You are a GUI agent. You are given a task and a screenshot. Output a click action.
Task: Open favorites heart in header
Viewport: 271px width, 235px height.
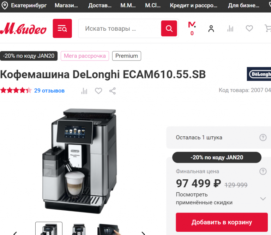pyautogui.click(x=249, y=29)
